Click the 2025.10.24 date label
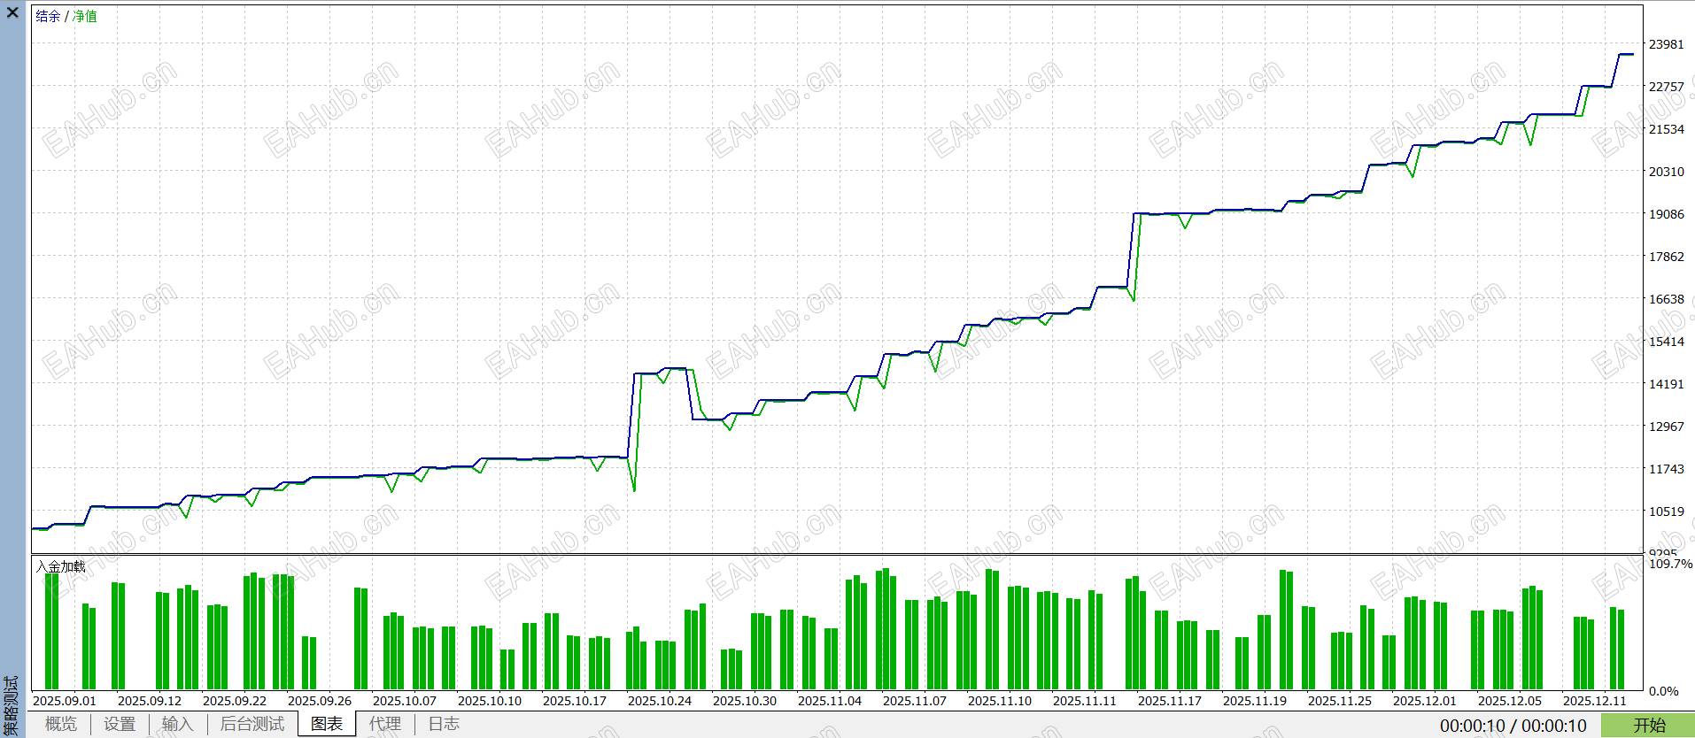1695x738 pixels. click(660, 701)
